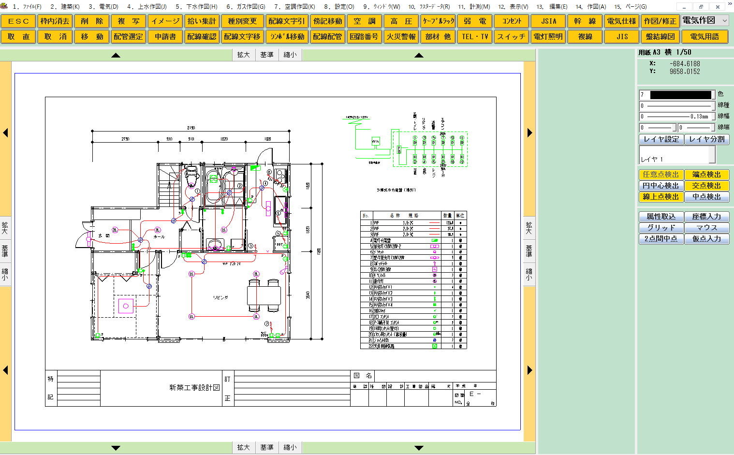Image resolution: width=734 pixels, height=455 pixels.
Task: Open the 電気作図 mode dropdown
Action: click(x=705, y=21)
